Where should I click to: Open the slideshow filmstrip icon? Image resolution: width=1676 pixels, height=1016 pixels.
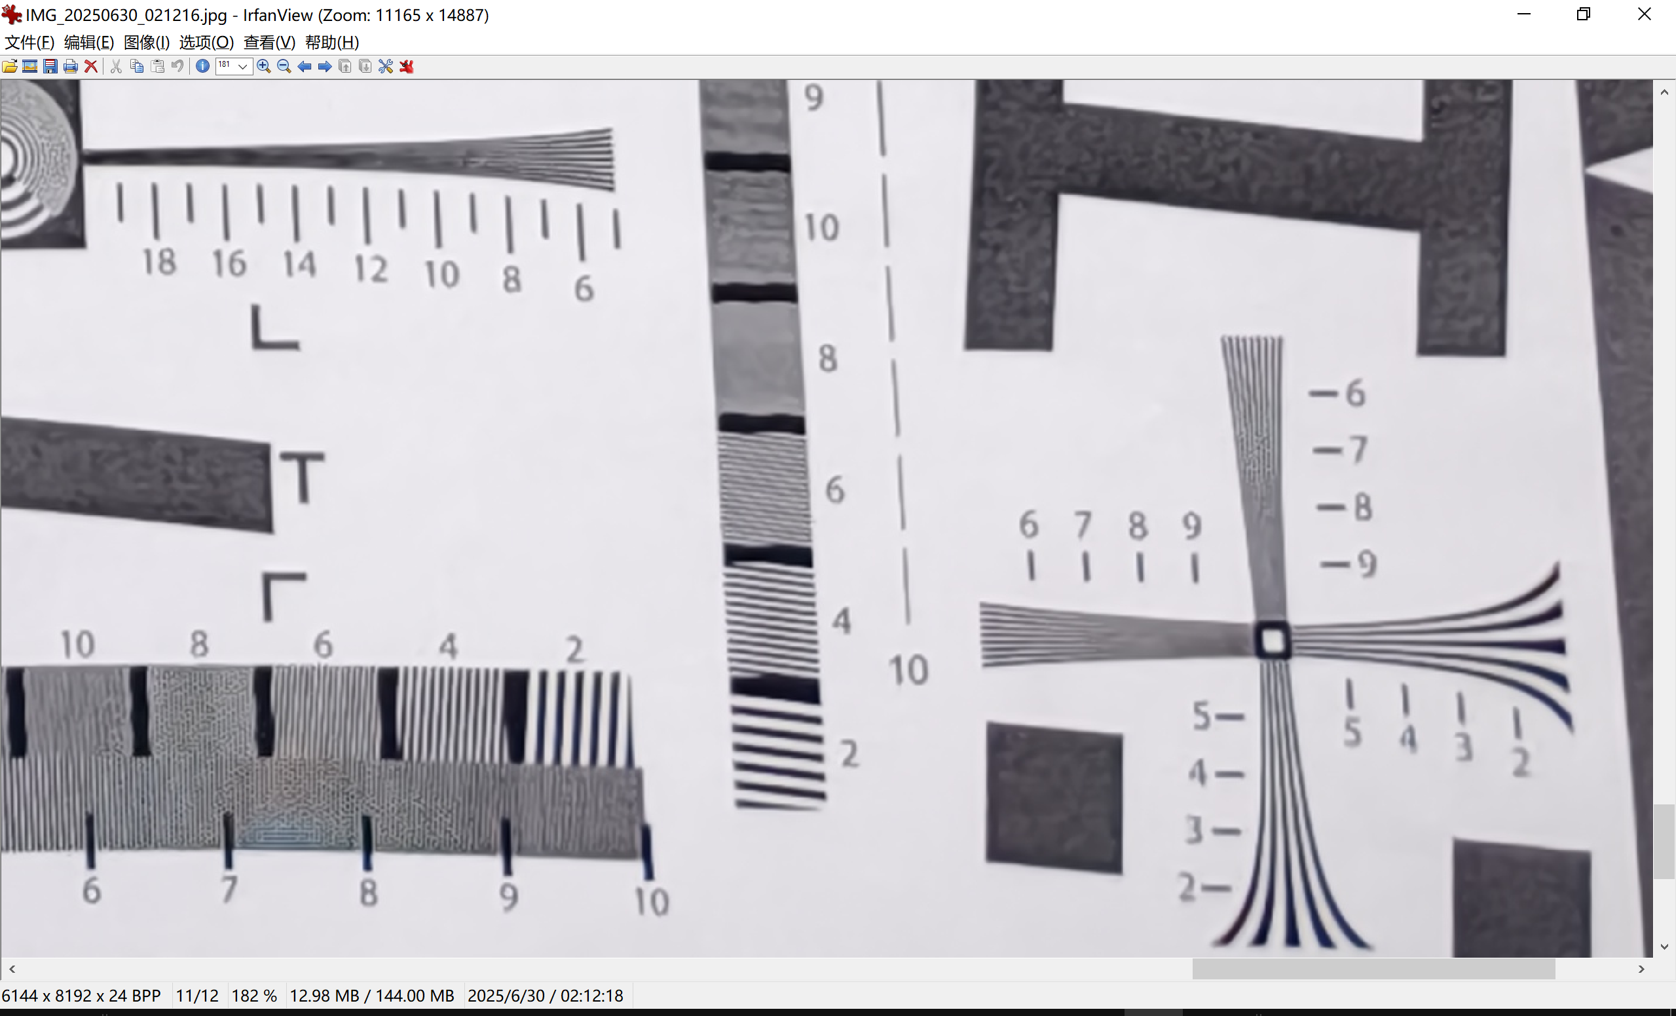click(x=30, y=66)
